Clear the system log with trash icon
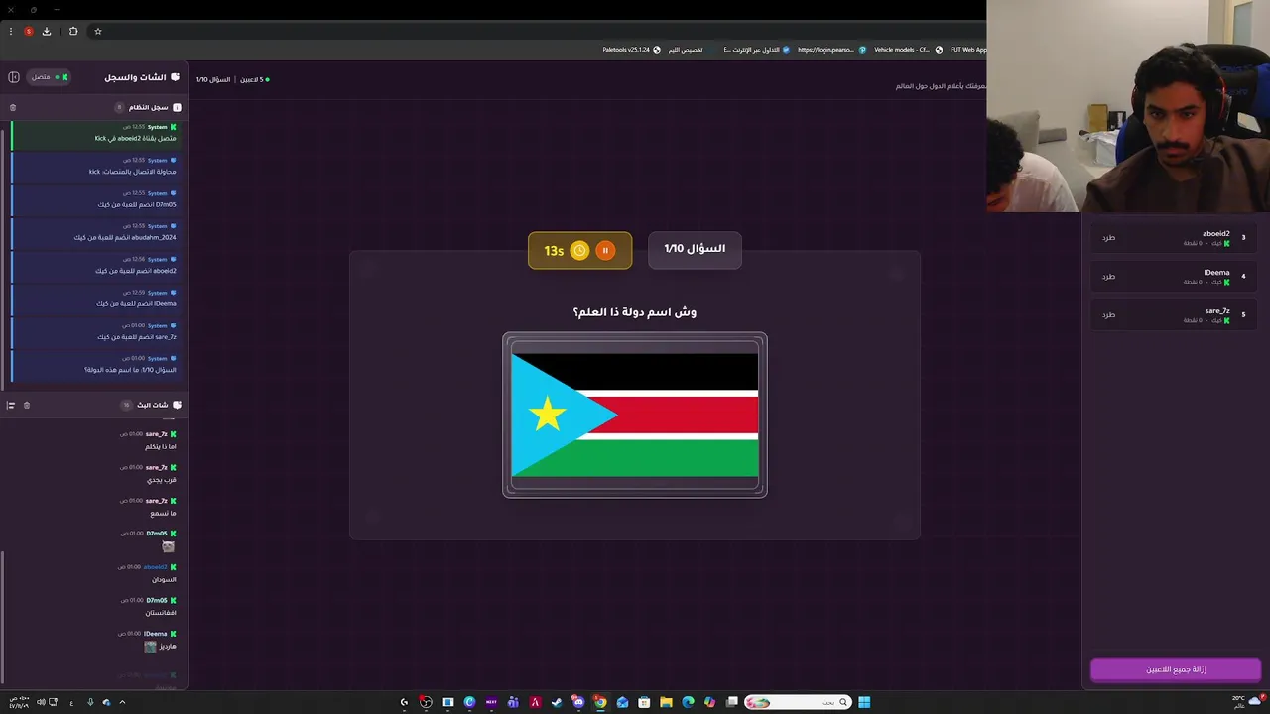This screenshot has width=1270, height=714. tap(13, 107)
